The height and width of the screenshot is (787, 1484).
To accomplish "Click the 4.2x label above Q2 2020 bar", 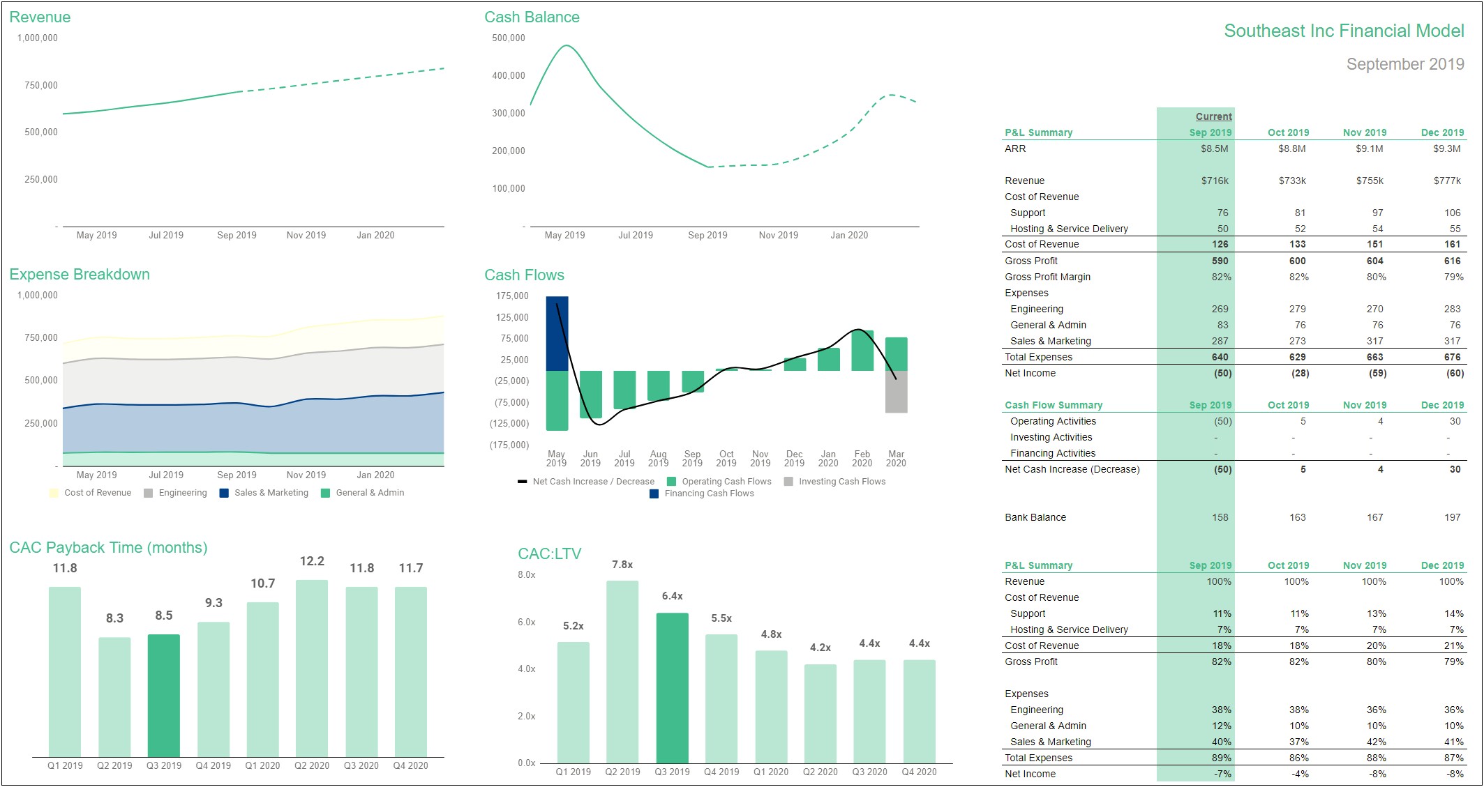I will coord(820,648).
